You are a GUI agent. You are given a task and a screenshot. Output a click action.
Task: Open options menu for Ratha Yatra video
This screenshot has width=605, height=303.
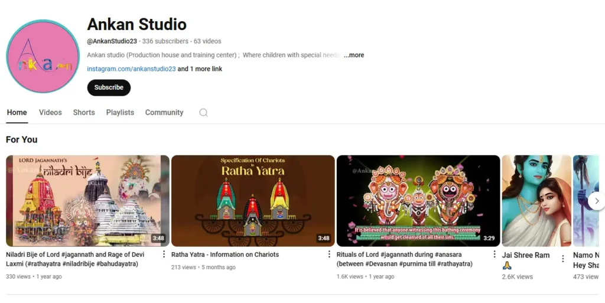[329, 255]
